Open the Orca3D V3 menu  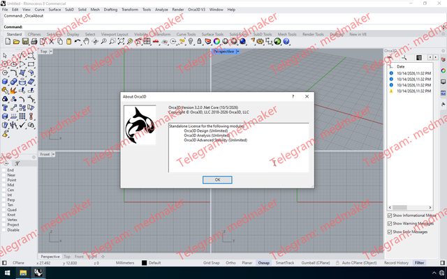coord(196,9)
